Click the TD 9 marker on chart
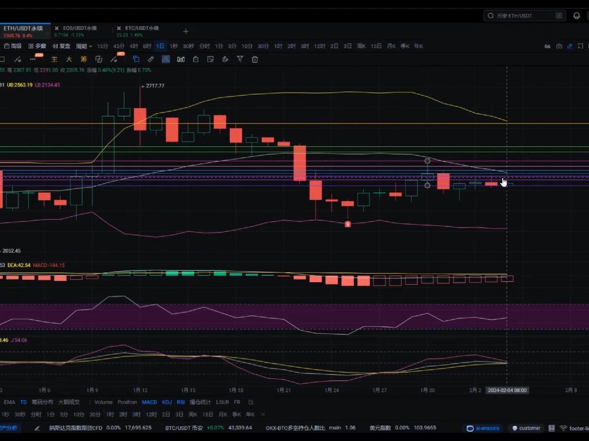 coord(348,224)
